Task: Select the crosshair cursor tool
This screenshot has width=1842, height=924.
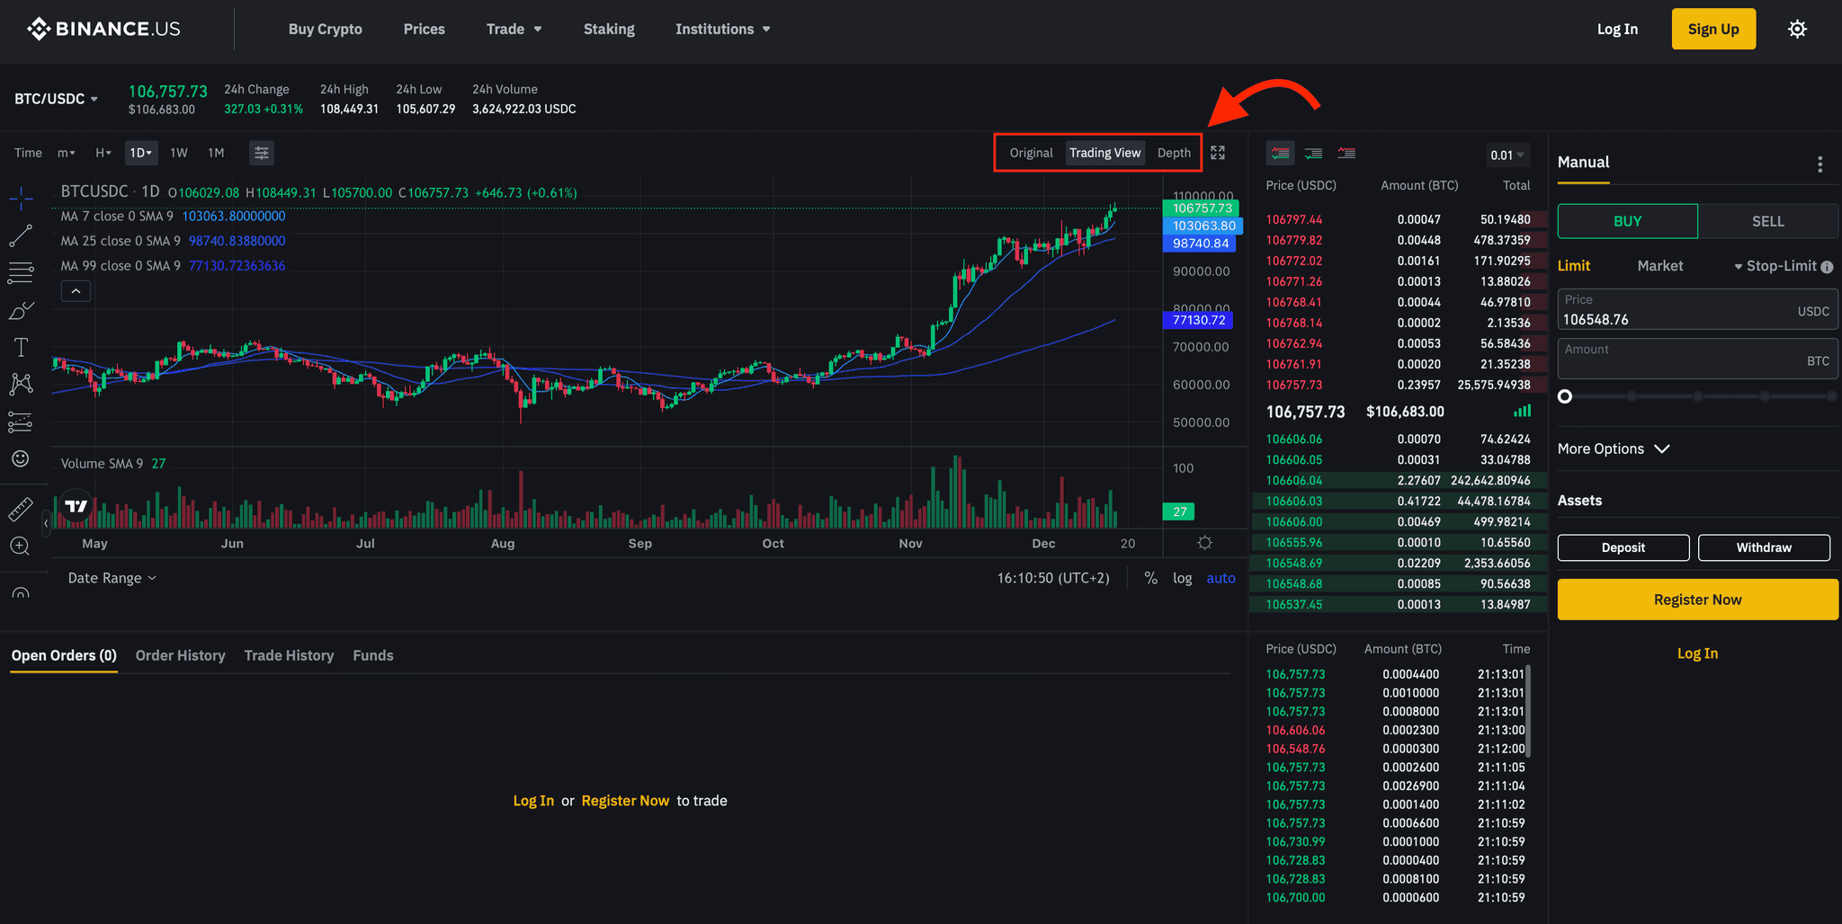Action: click(21, 198)
